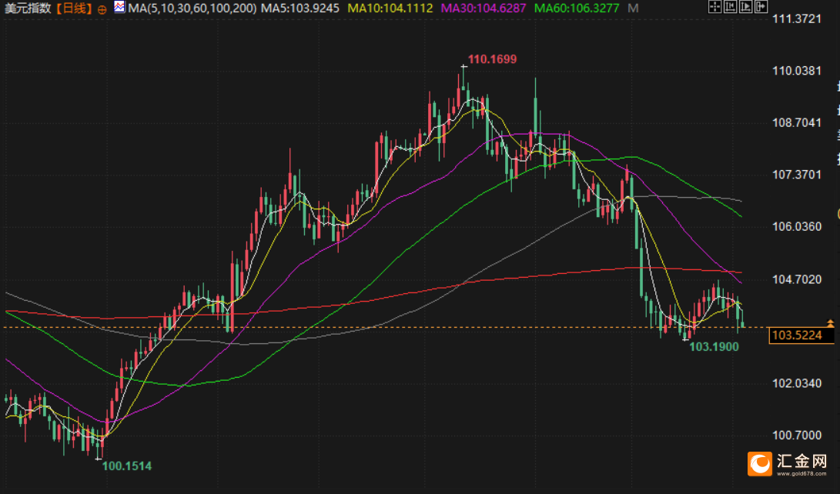Image resolution: width=840 pixels, height=494 pixels.
Task: Click the 106.0360 price axis label
Action: (797, 226)
